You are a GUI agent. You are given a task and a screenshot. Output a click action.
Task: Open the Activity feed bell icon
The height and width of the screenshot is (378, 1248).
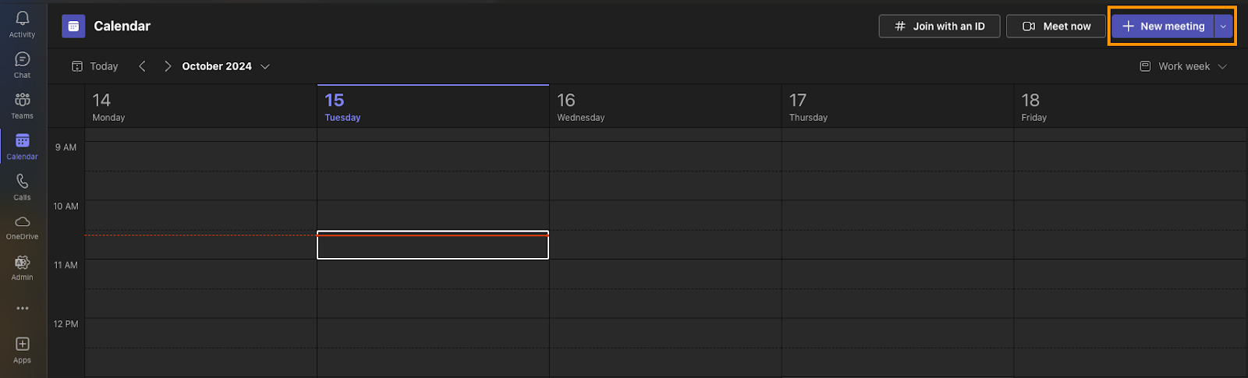tap(22, 23)
